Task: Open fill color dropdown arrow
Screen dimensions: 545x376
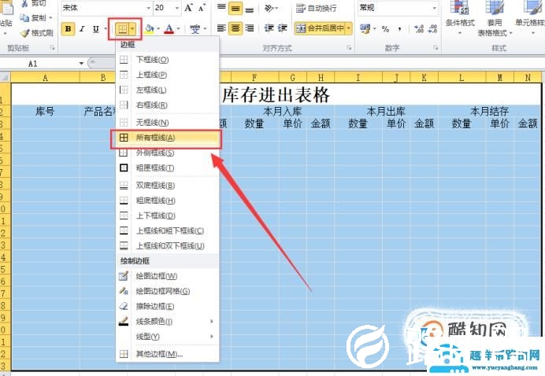Action: point(158,29)
